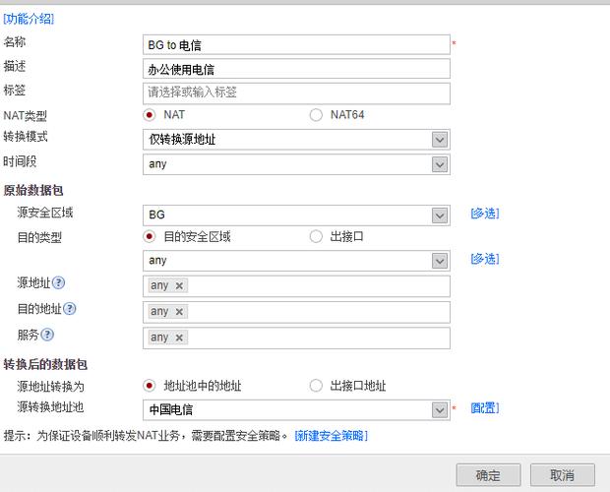Viewport: 610px width, 492px height.
Task: Open the 源安全区域 dropdown arrow
Action: (440, 215)
